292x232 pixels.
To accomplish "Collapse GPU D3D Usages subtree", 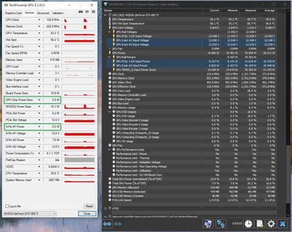I will 109,112.
